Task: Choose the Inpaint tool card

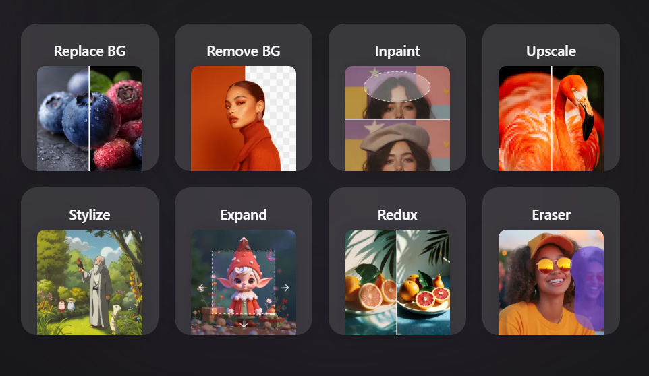Action: coord(397,97)
